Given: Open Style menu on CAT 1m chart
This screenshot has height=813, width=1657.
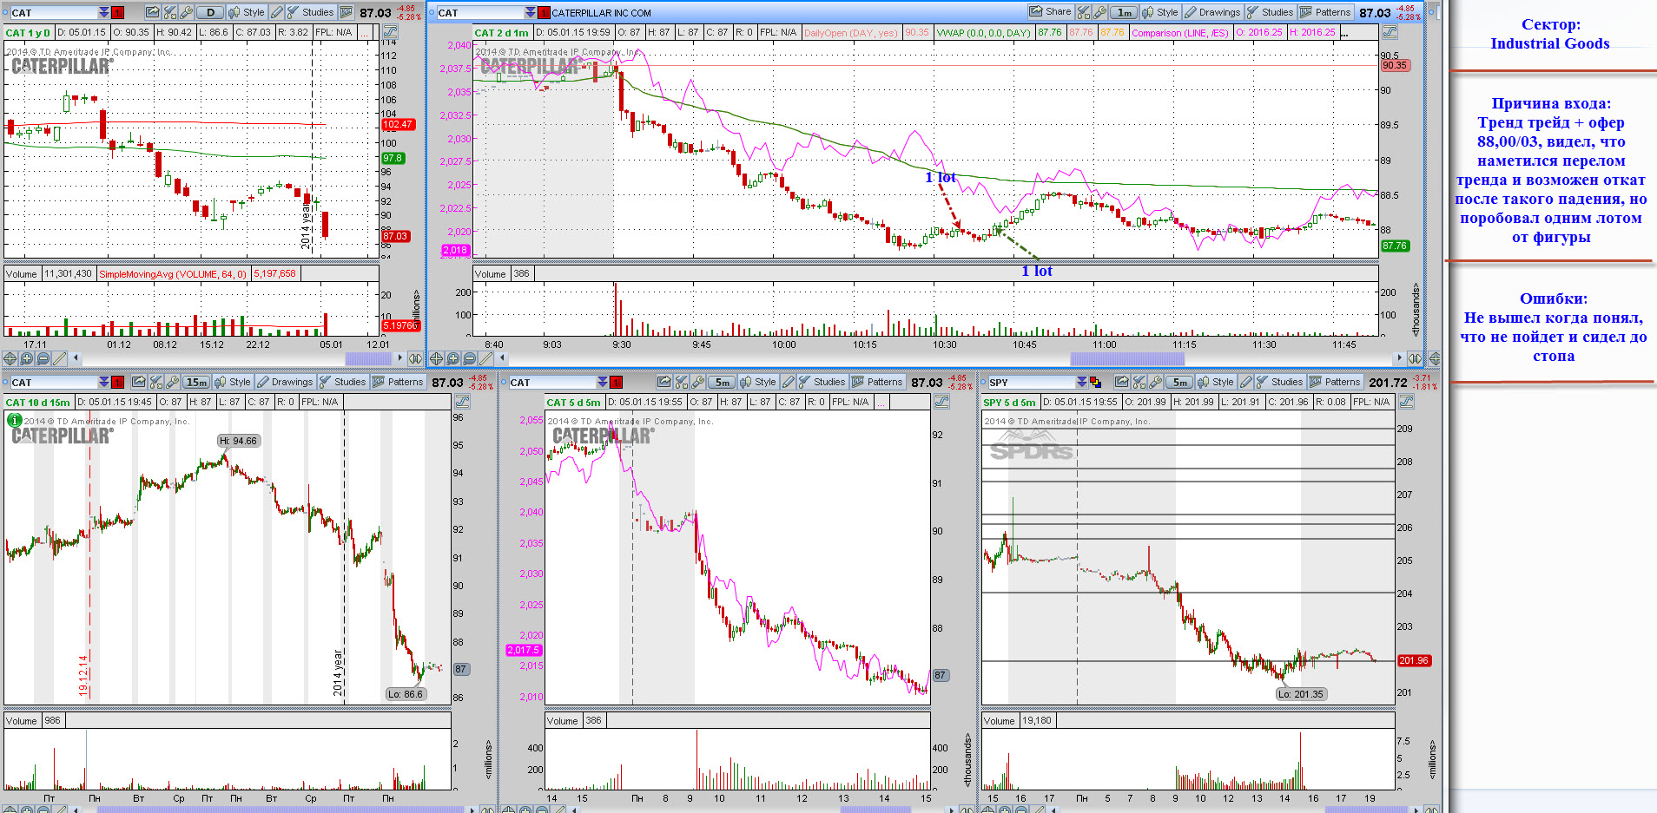Looking at the screenshot, I should point(1159,12).
